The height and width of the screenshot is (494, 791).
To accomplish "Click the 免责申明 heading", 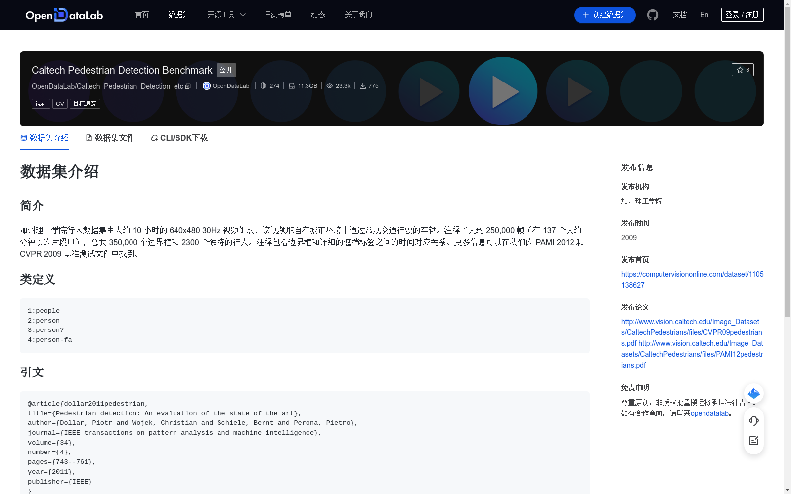I will pyautogui.click(x=635, y=388).
